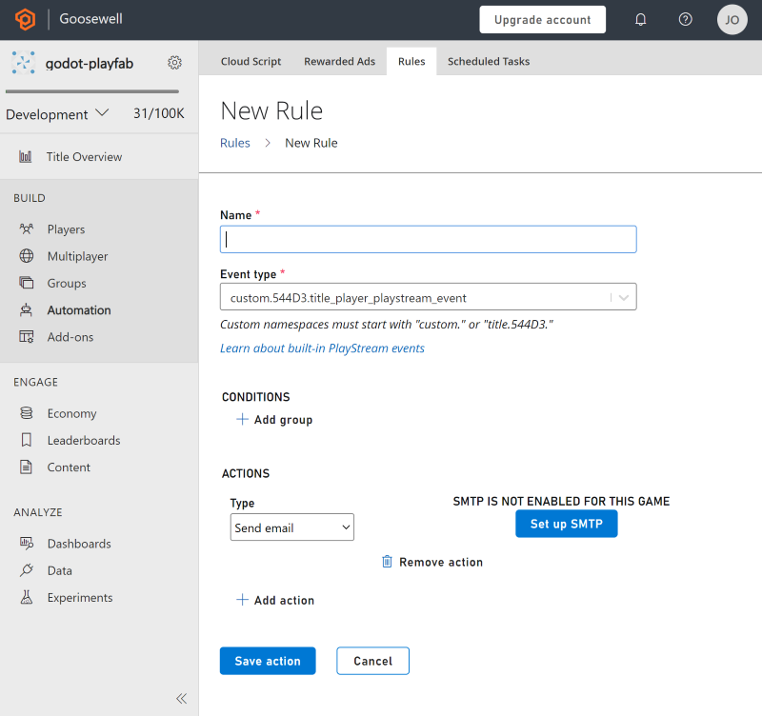Open title settings gear icon
The image size is (762, 716).
click(174, 63)
